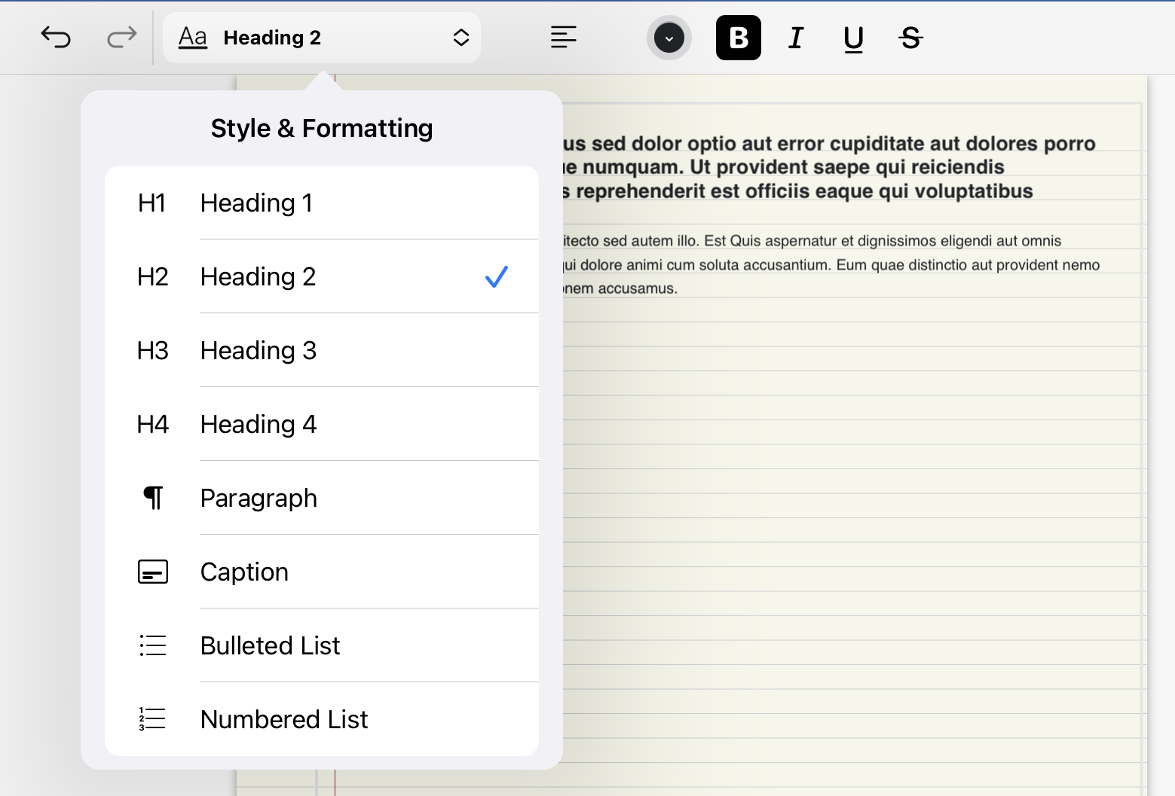Toggle underline formatting
1175x796 pixels.
pyautogui.click(x=853, y=38)
